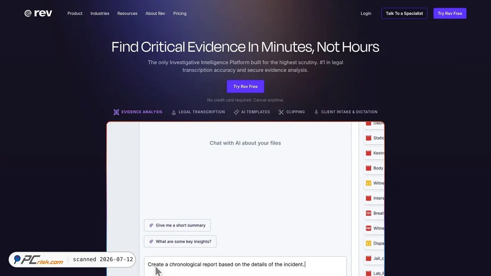
Task: Click sparkle icon on short summary
Action: [x=151, y=225]
